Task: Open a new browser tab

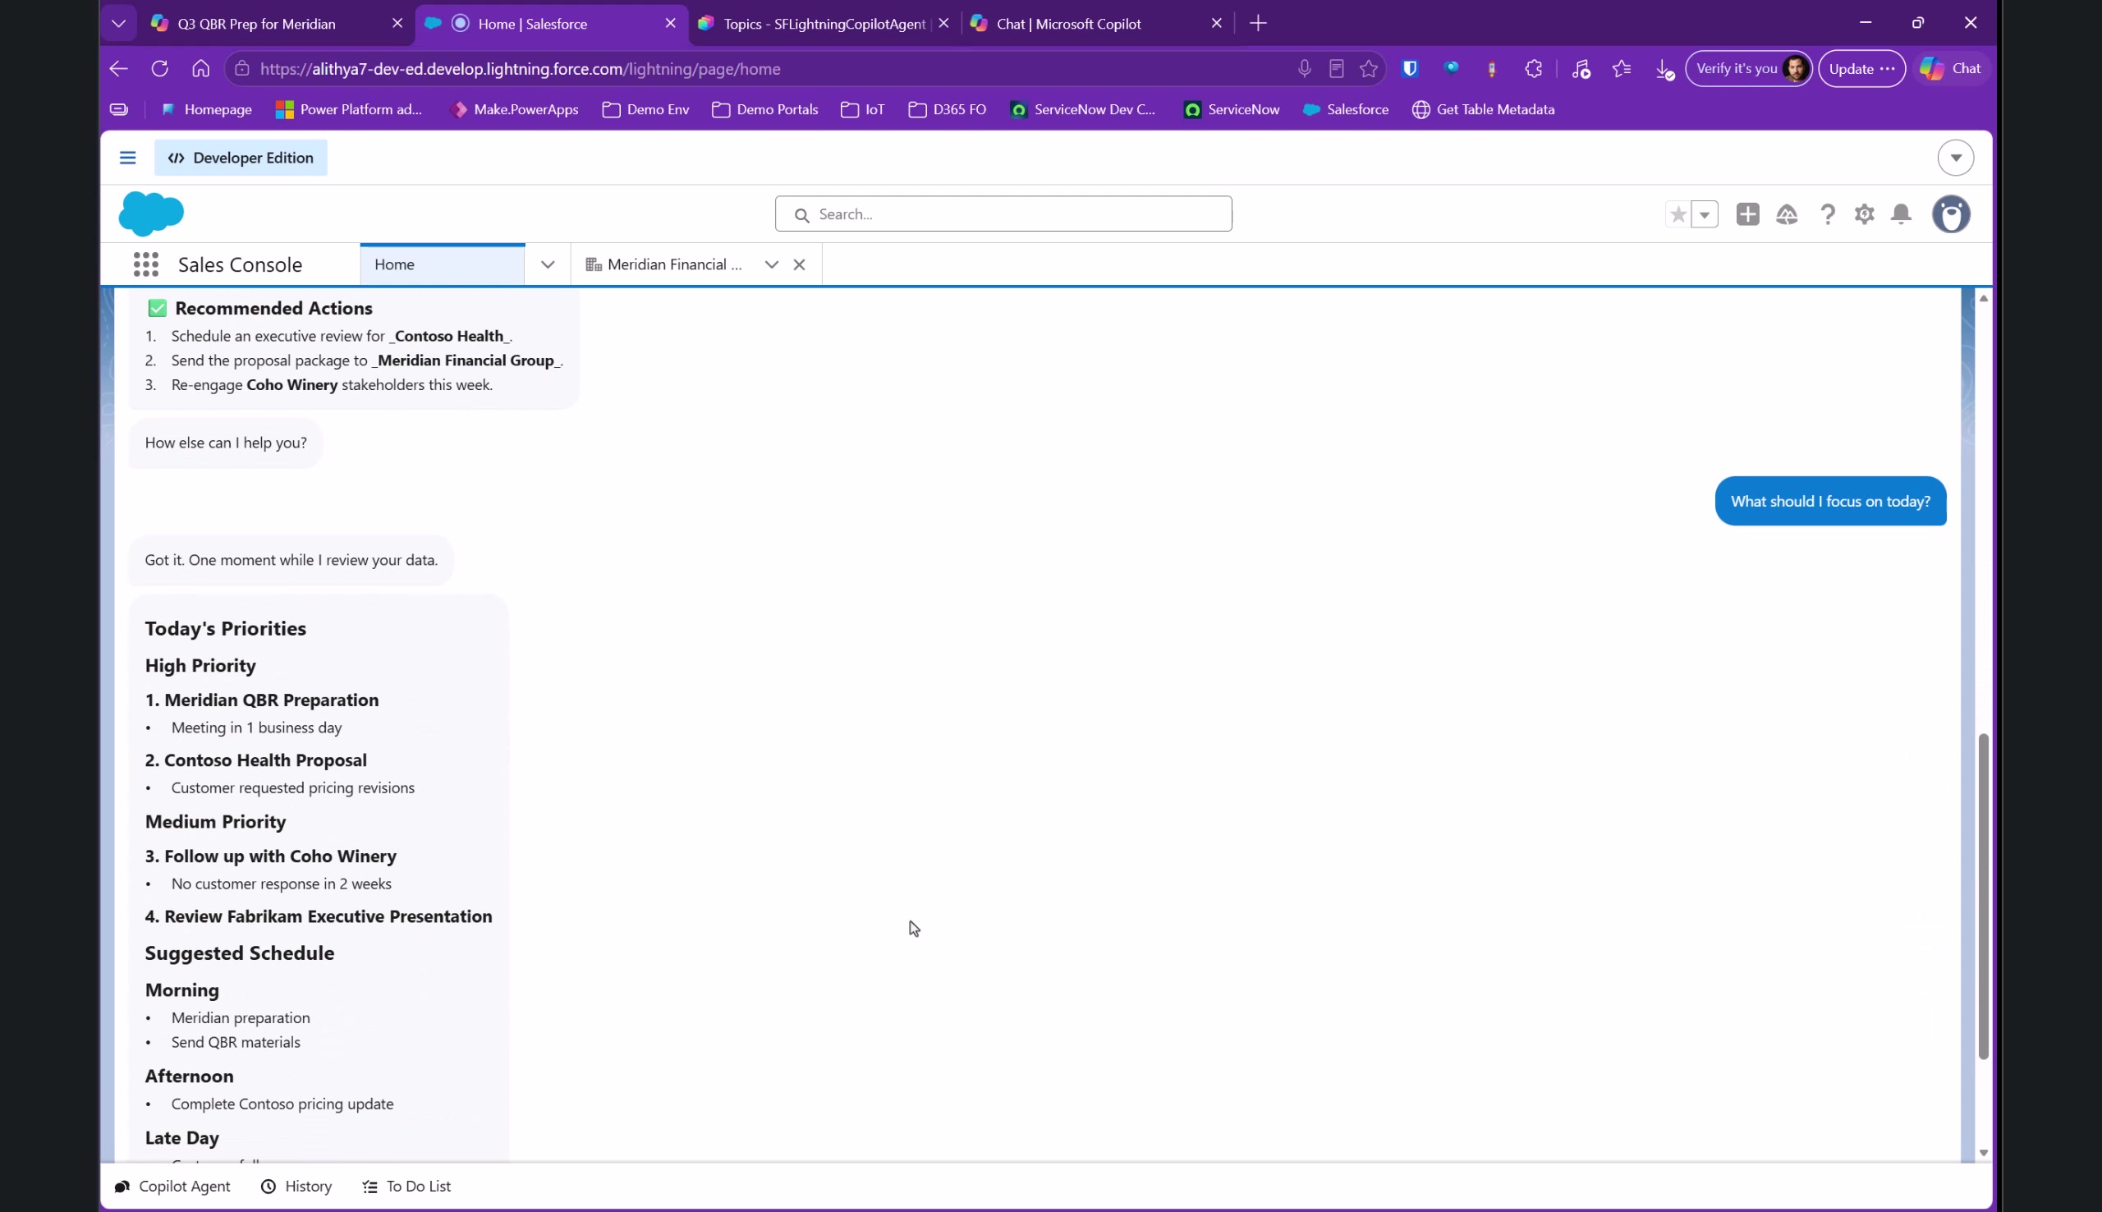Action: (x=1257, y=23)
